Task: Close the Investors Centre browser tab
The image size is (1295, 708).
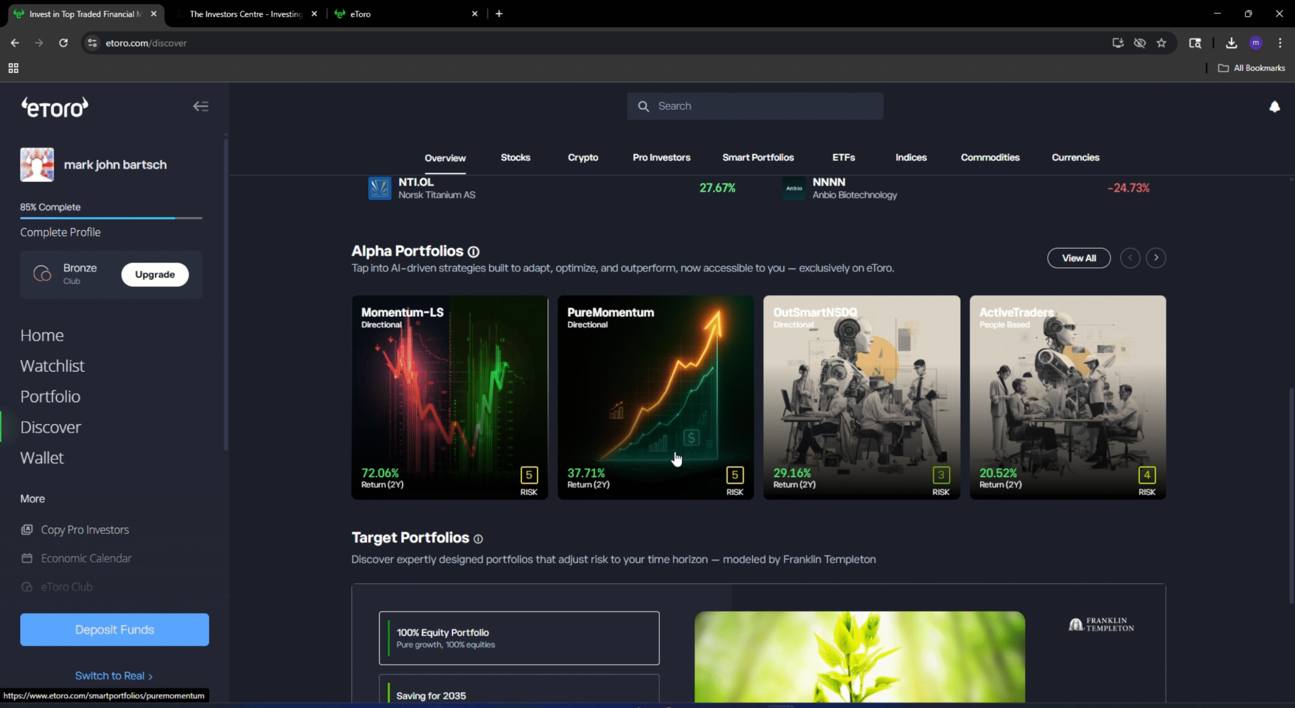Action: (314, 14)
